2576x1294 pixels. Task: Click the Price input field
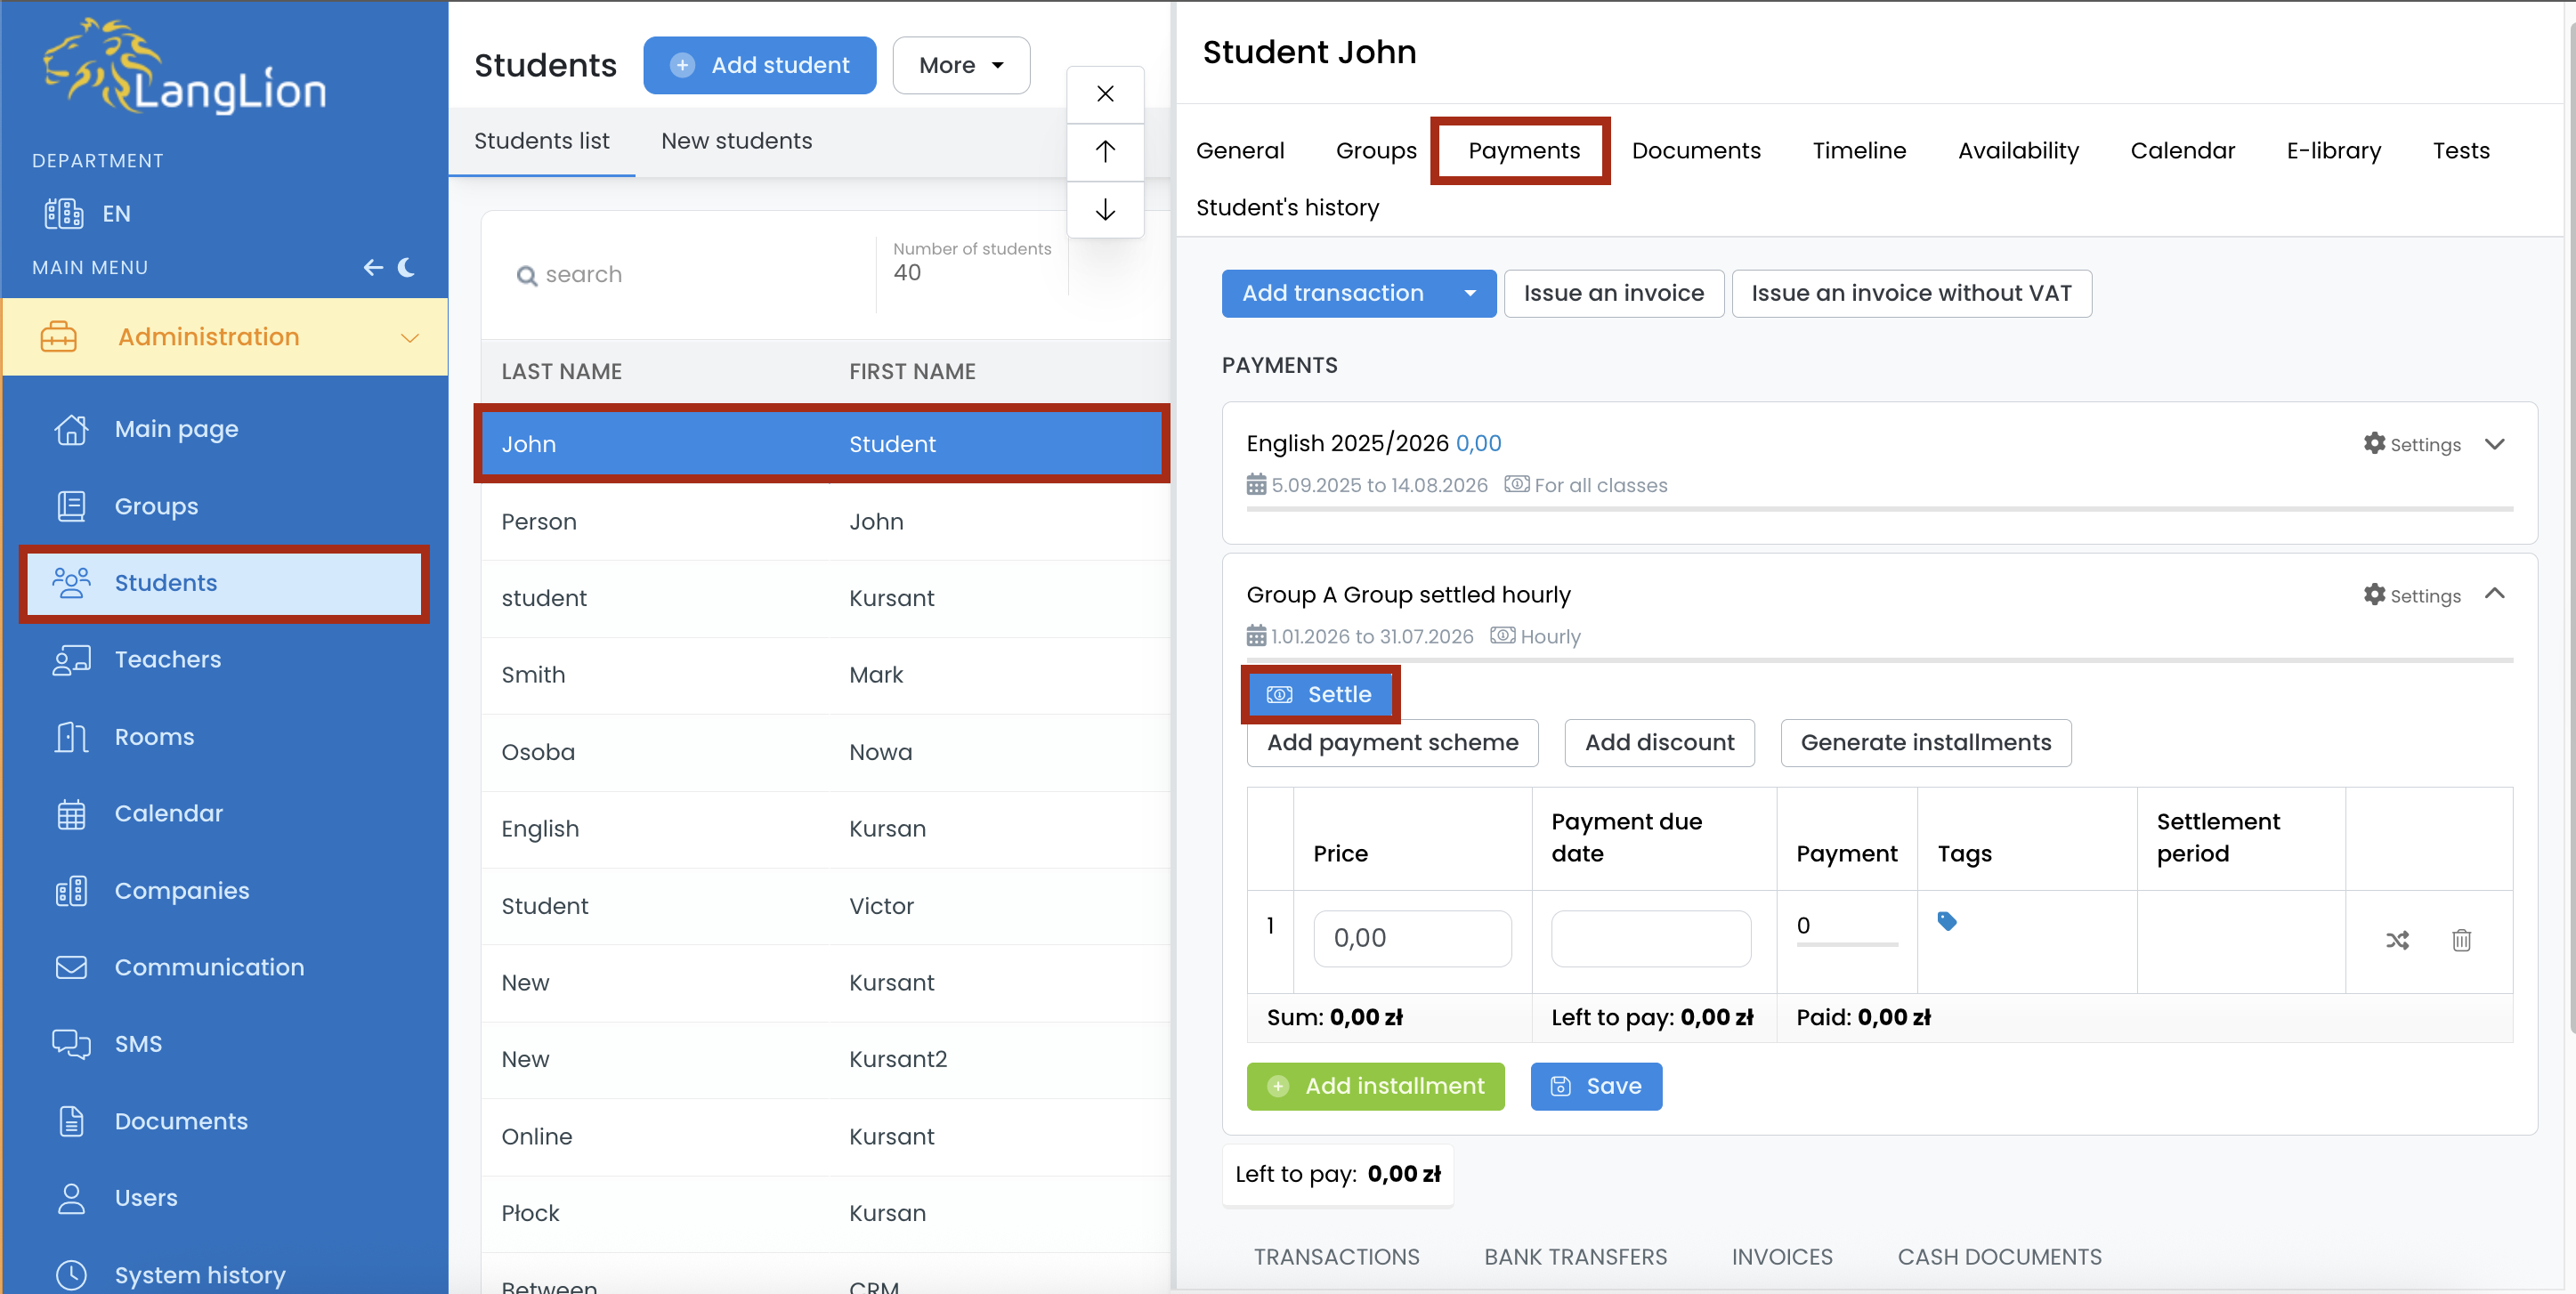[1412, 938]
